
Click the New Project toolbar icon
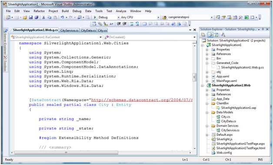(8, 17)
